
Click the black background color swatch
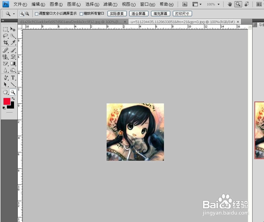(x=12, y=107)
